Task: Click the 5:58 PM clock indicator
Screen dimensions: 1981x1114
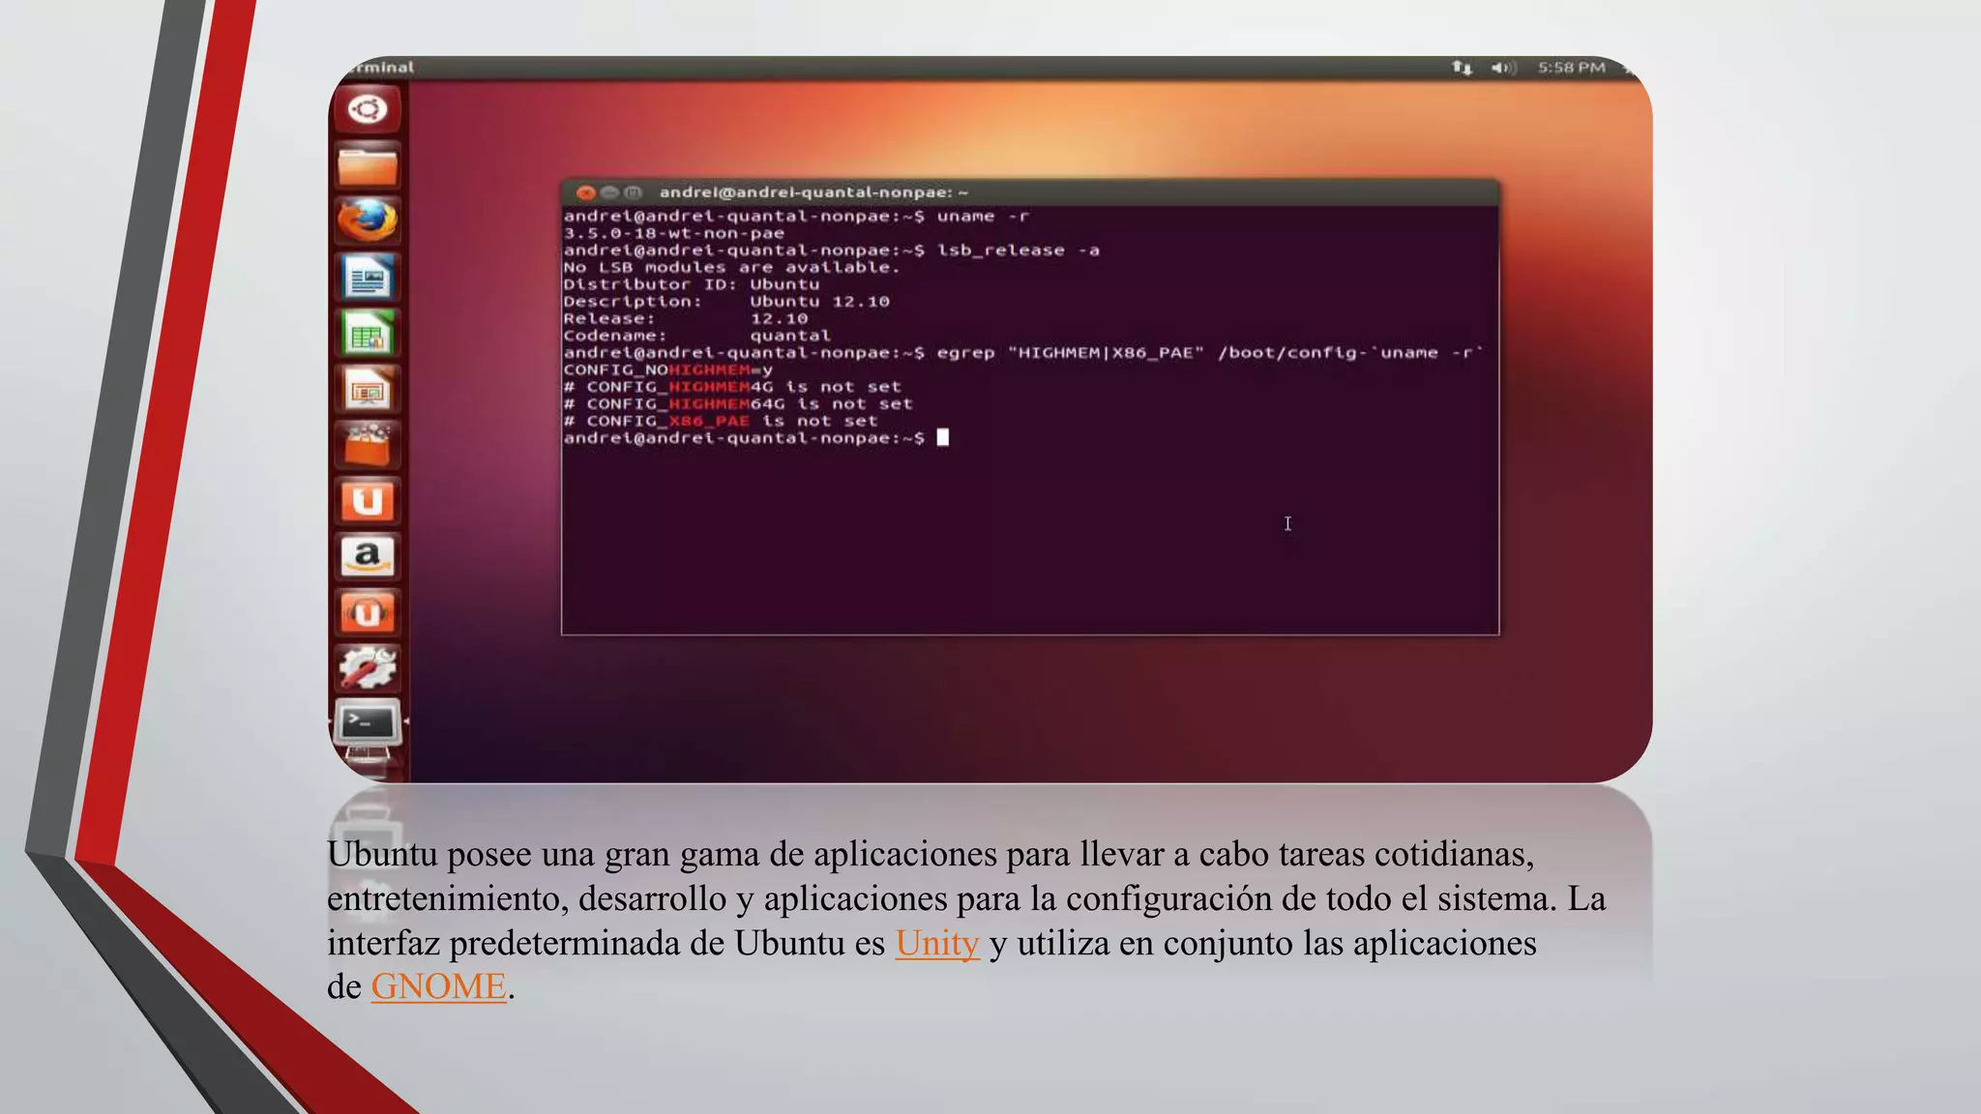Action: click(1571, 68)
